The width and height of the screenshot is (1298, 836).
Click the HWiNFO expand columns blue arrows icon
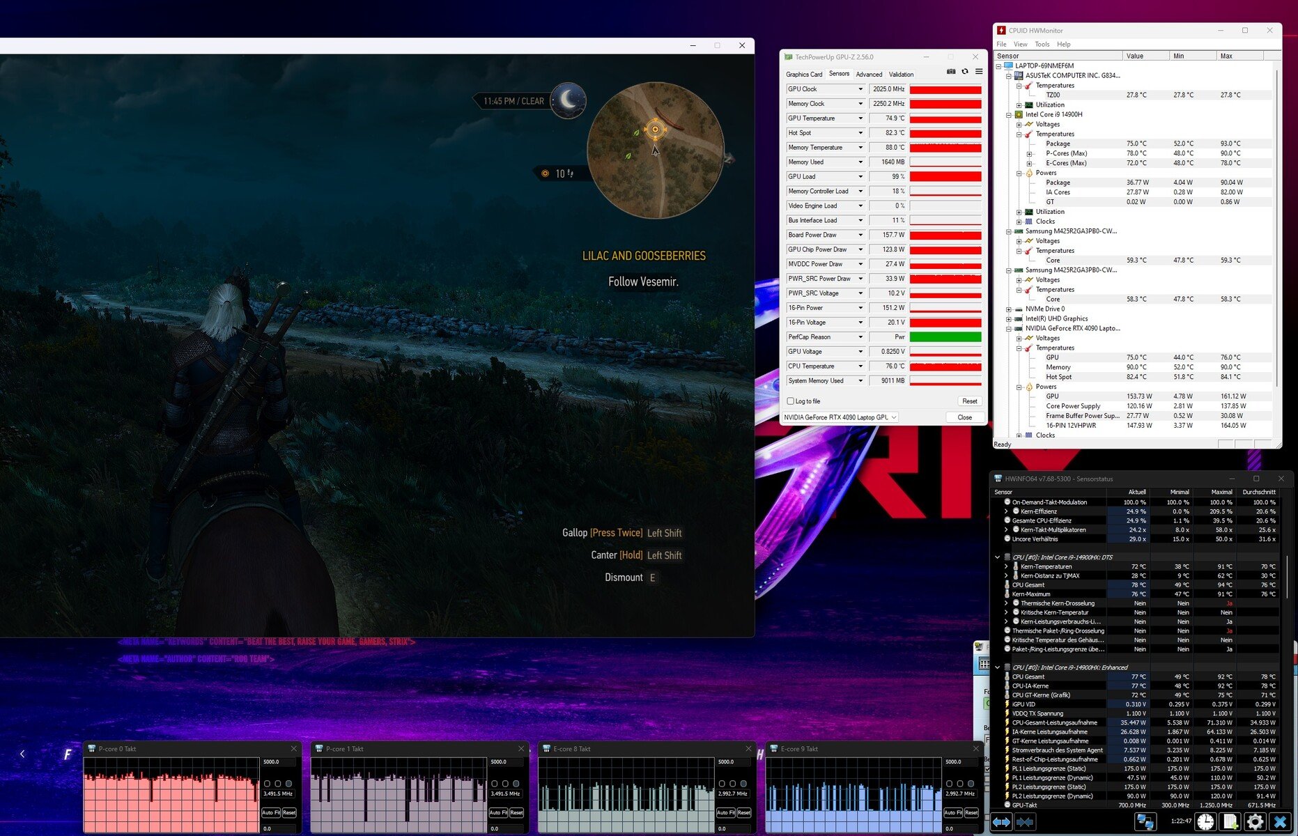pyautogui.click(x=1002, y=822)
